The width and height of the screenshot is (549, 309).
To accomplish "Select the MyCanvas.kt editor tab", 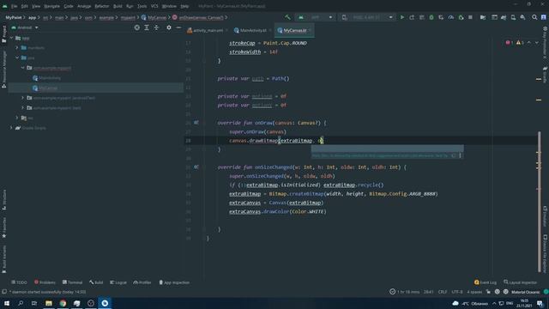I will 294,31.
